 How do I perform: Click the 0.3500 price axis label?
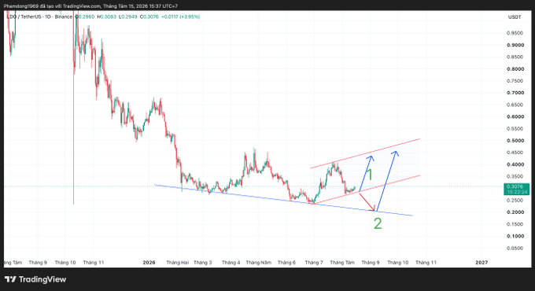point(515,176)
